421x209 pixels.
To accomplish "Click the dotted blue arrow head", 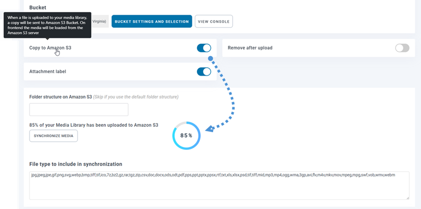I will click(x=209, y=129).
